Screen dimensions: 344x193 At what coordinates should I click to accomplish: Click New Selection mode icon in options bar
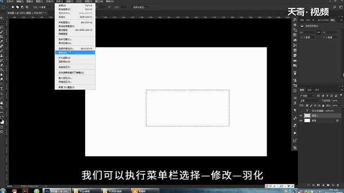13,7
